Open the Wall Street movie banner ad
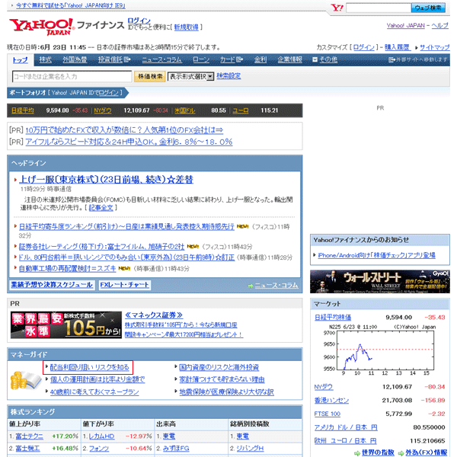 379,281
